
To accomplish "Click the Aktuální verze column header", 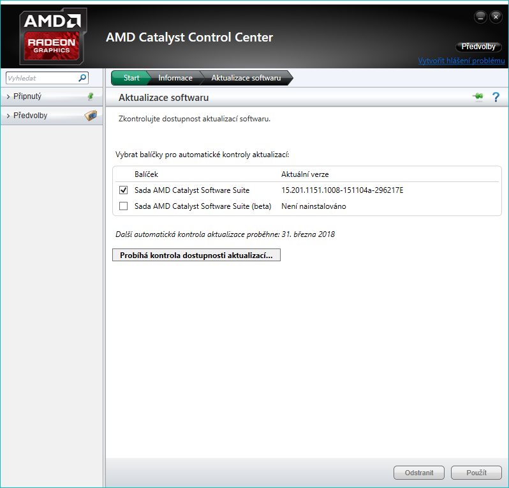I will (x=305, y=174).
